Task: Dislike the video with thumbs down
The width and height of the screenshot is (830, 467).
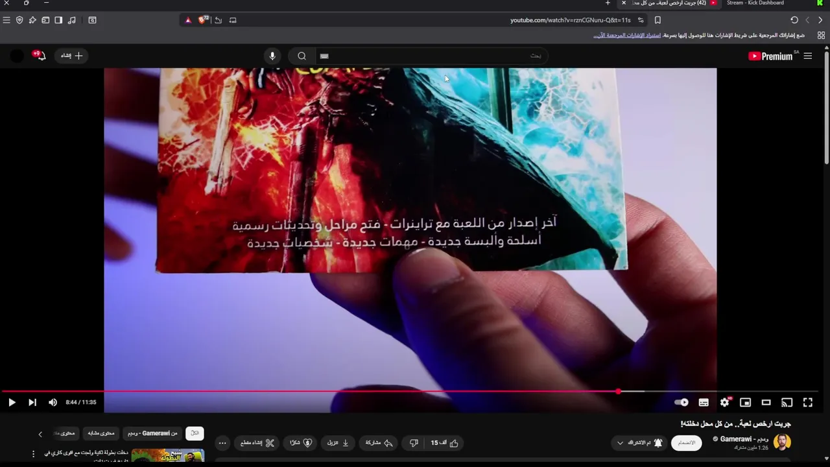Action: [x=414, y=443]
